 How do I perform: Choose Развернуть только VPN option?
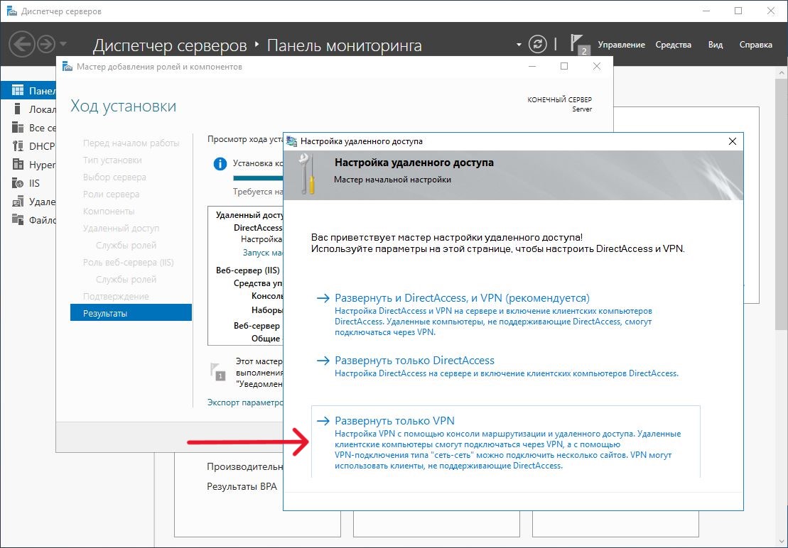pyautogui.click(x=394, y=420)
